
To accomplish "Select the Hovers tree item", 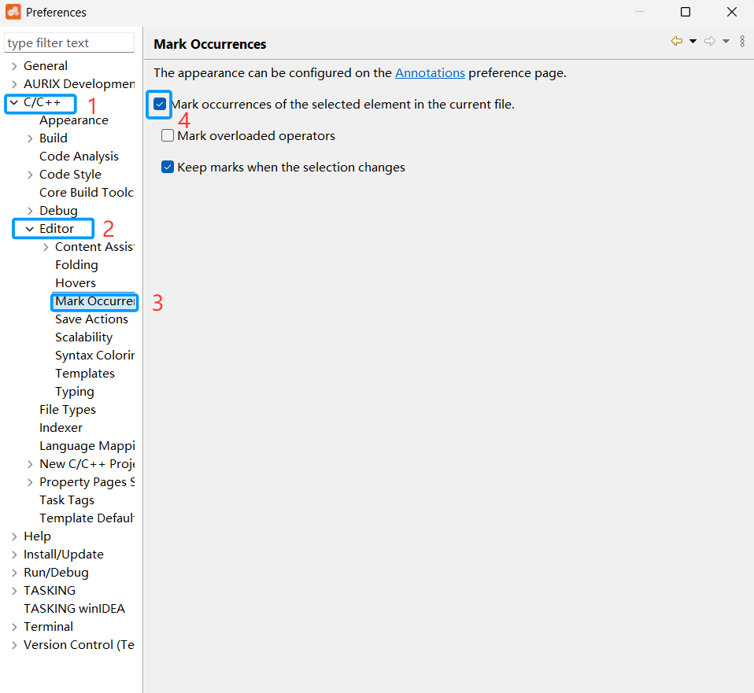I will pos(76,282).
